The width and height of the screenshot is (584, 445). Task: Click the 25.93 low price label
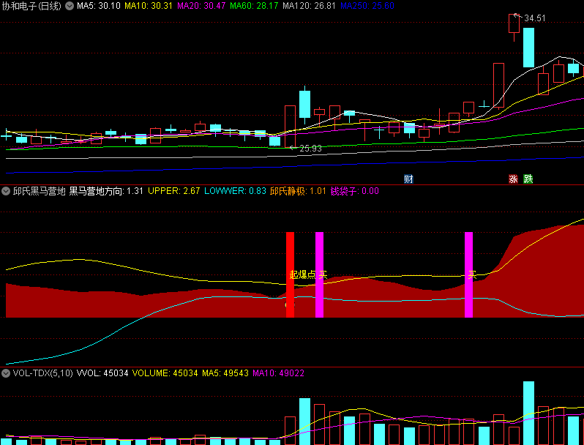coord(310,149)
